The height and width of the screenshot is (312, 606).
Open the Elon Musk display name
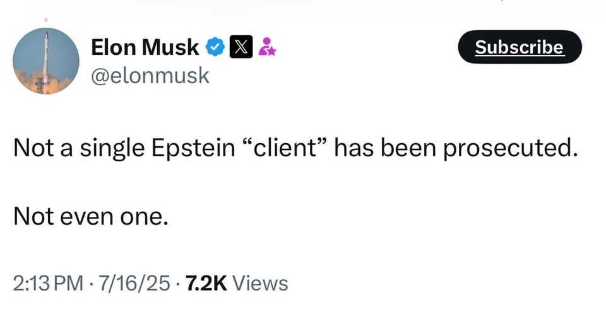tap(145, 46)
